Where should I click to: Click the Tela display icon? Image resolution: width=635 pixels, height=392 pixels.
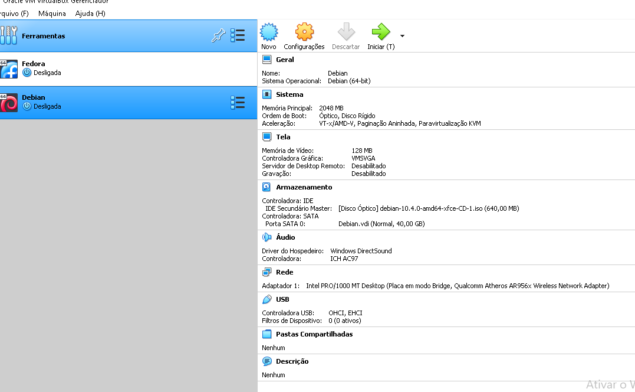267,137
